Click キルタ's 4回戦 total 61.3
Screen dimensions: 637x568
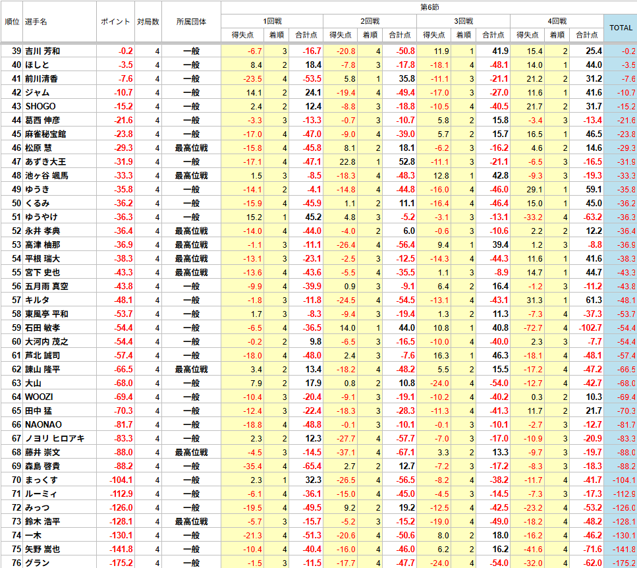pos(594,300)
